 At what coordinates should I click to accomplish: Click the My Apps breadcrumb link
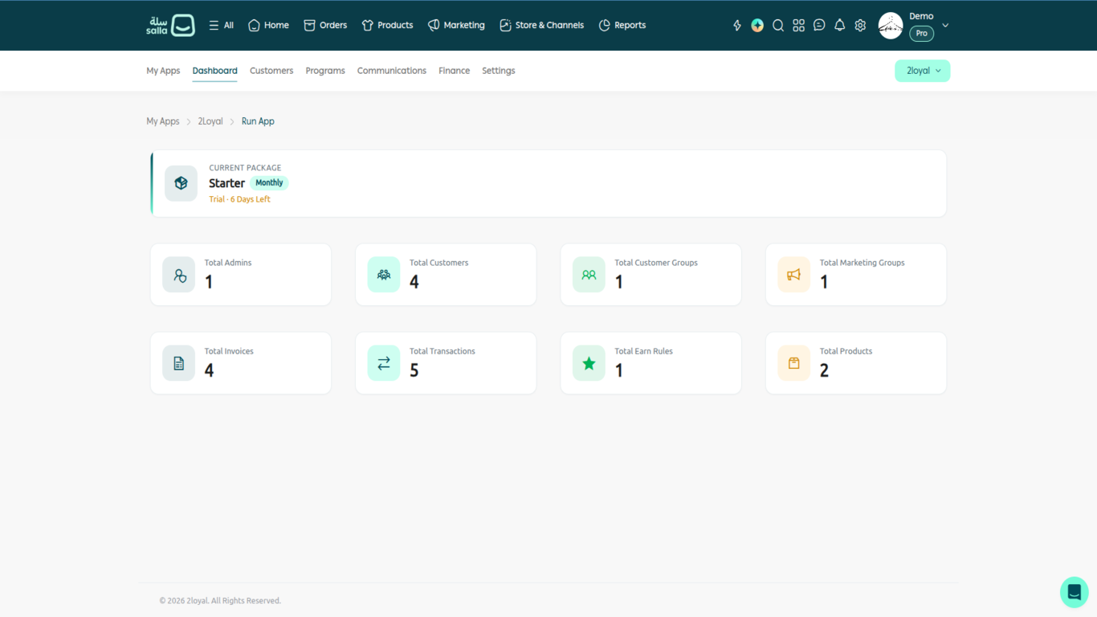pyautogui.click(x=163, y=121)
